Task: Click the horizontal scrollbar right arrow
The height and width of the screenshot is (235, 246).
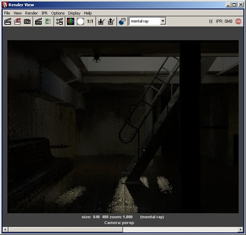Action: click(x=240, y=229)
